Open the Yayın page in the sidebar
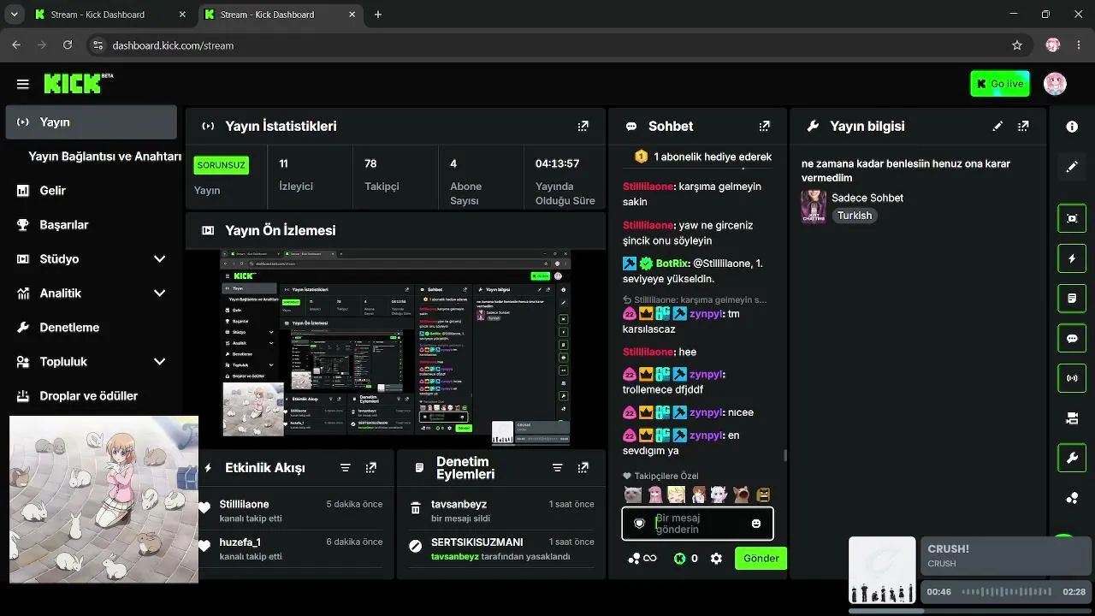The image size is (1095, 616). 92,122
